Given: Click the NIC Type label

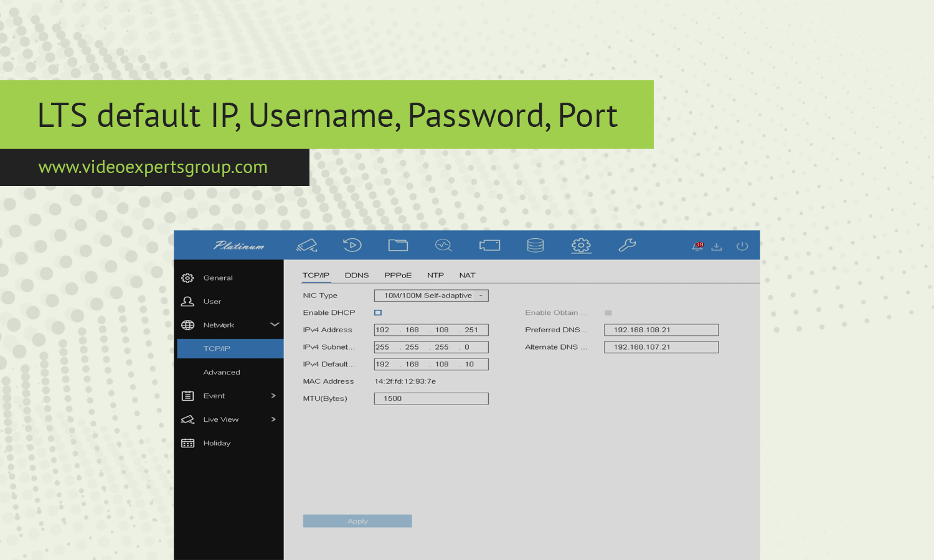Looking at the screenshot, I should click(x=320, y=296).
